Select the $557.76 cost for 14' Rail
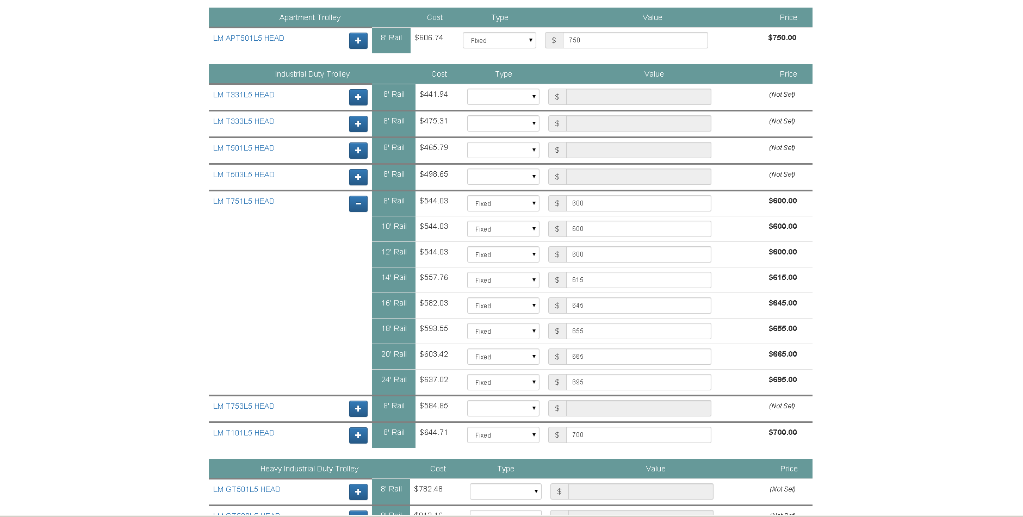 point(433,277)
